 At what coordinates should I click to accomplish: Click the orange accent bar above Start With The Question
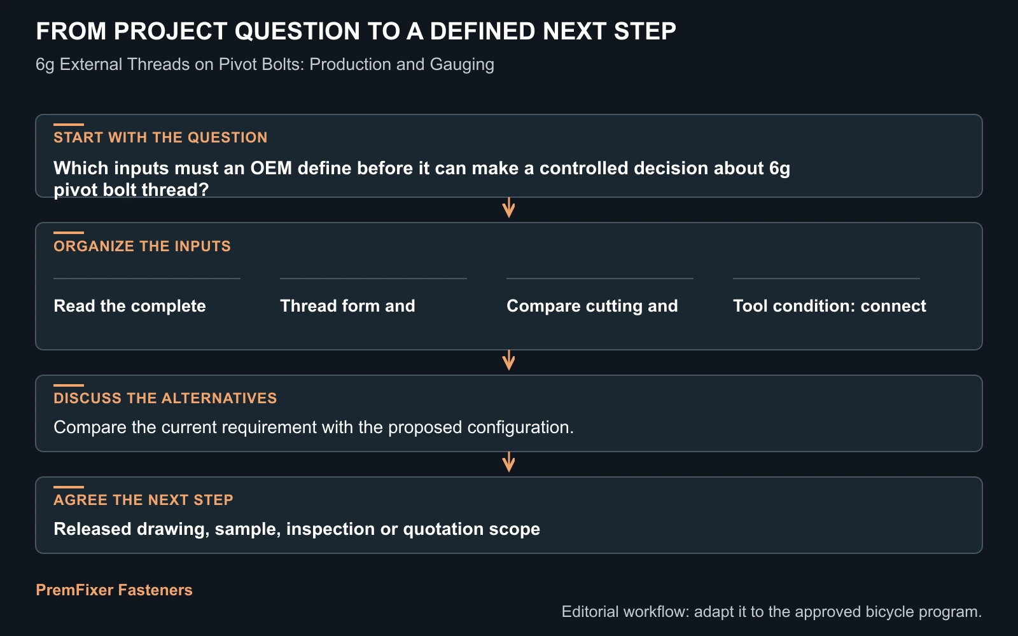(69, 125)
